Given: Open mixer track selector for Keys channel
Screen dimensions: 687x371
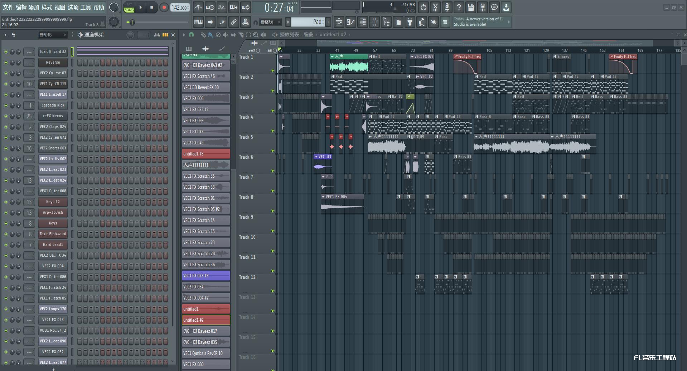Looking at the screenshot, I should pos(29,223).
